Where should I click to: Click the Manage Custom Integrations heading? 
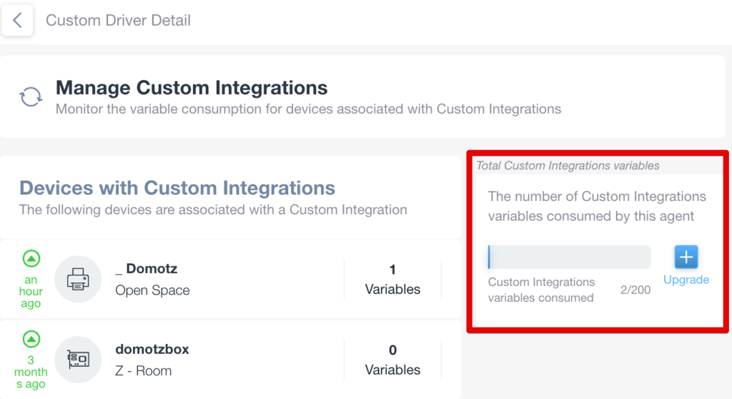pyautogui.click(x=192, y=87)
